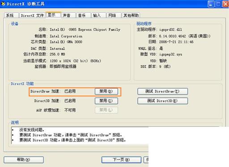Viewport: 229px width, 167px height.
Task: Open the 声音 tab
Action: point(68,16)
